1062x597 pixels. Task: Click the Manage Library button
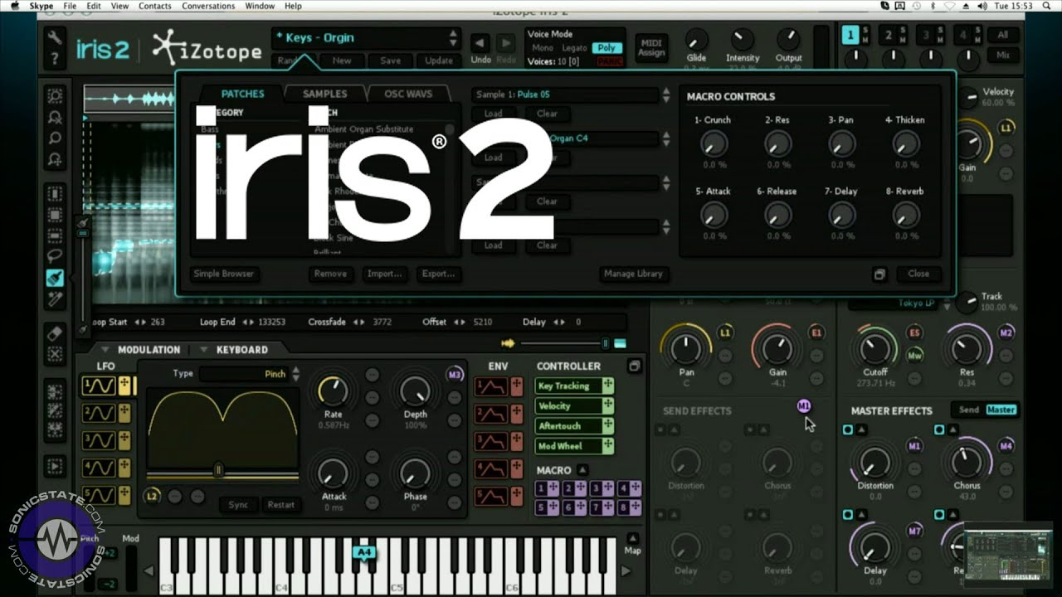(634, 274)
